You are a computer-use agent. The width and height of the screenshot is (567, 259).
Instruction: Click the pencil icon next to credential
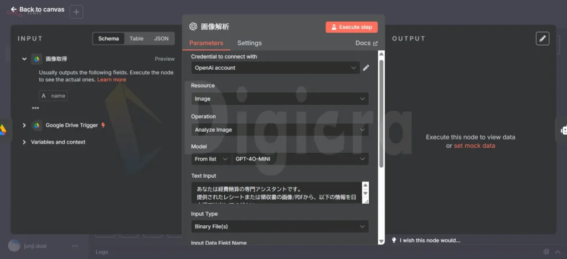tap(366, 68)
